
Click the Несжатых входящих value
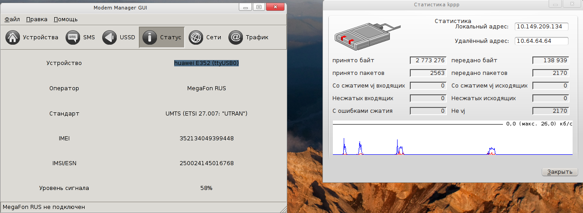[x=428, y=98]
